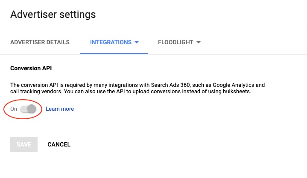Screen dimensions: 307x178
Task: Open the Learn more link
Action: point(60,109)
